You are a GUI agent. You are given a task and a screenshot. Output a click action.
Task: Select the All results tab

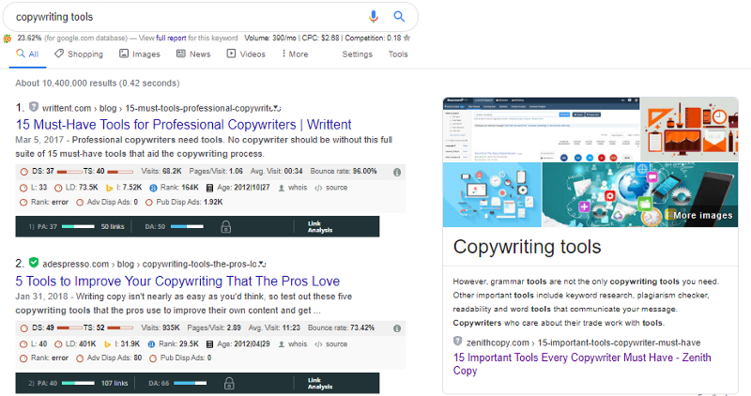click(28, 54)
